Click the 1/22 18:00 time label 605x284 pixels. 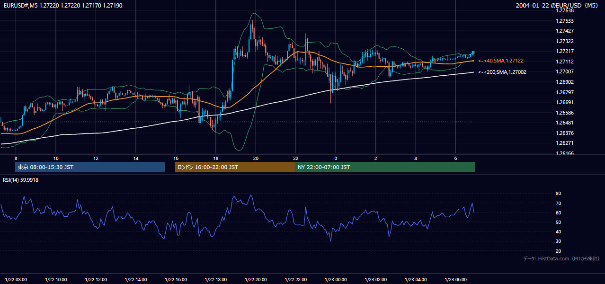click(x=216, y=279)
